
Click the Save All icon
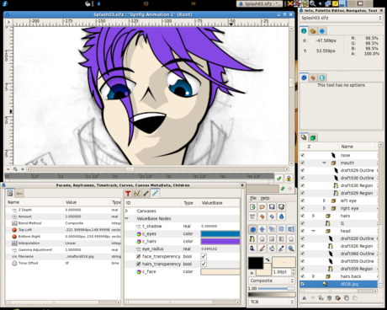[252, 216]
